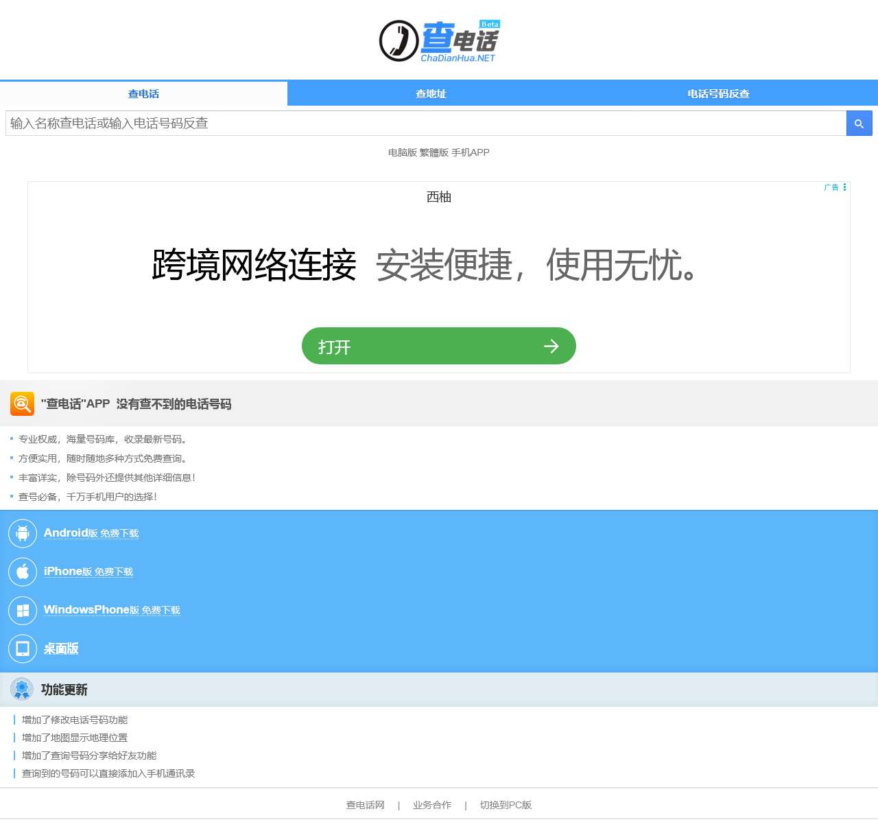This screenshot has height=820, width=878.
Task: Click the WindowsPhone tiles icon
Action: (22, 610)
